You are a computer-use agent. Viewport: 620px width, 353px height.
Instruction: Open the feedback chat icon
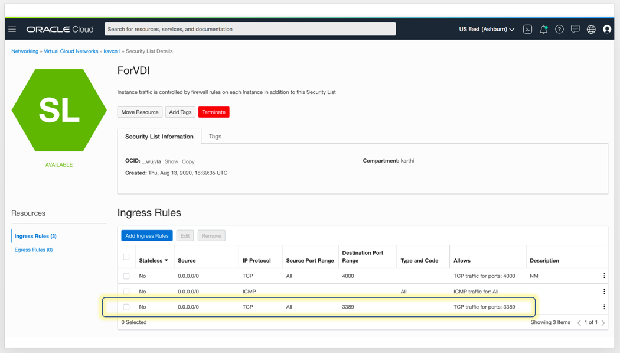point(575,29)
